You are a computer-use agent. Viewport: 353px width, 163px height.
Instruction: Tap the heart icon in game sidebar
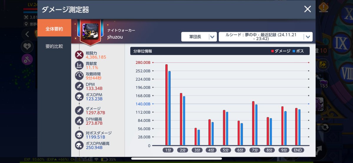click(27, 46)
